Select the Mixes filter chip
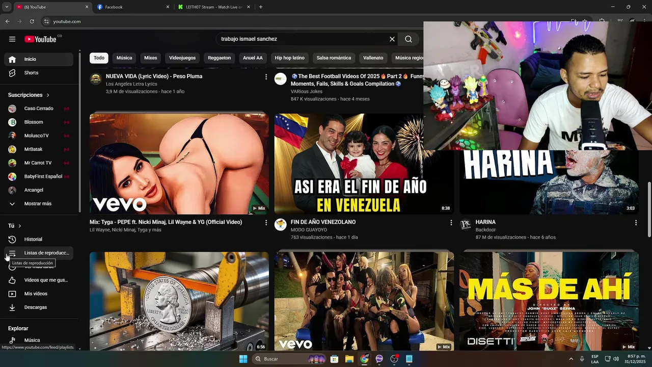Image resolution: width=652 pixels, height=367 pixels. coord(151,58)
